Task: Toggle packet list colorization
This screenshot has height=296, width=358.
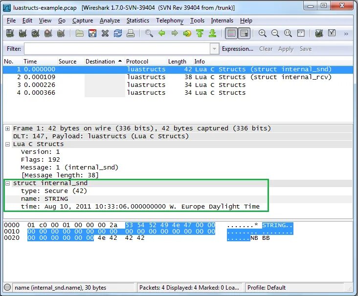Action: click(231, 33)
